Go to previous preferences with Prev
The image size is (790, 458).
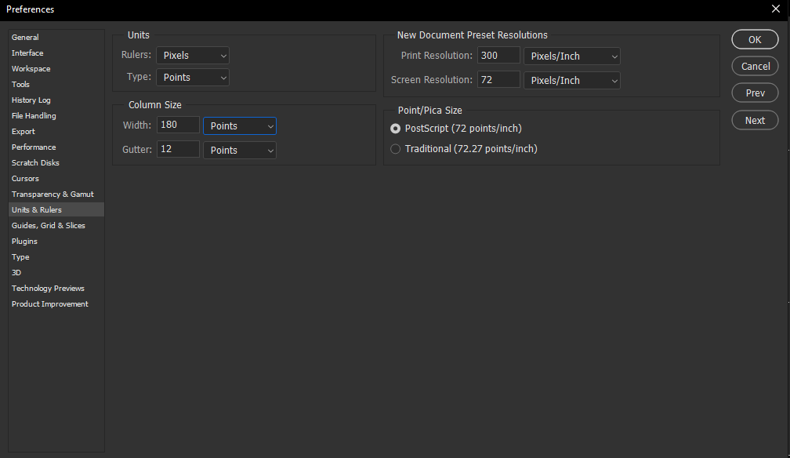754,93
